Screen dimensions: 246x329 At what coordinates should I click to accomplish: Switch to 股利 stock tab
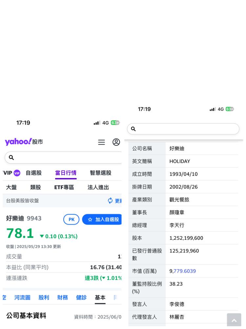point(44,297)
